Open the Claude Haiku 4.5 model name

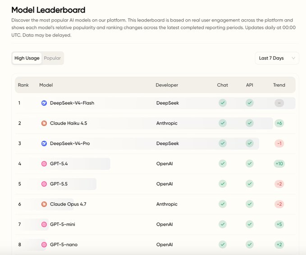click(69, 123)
